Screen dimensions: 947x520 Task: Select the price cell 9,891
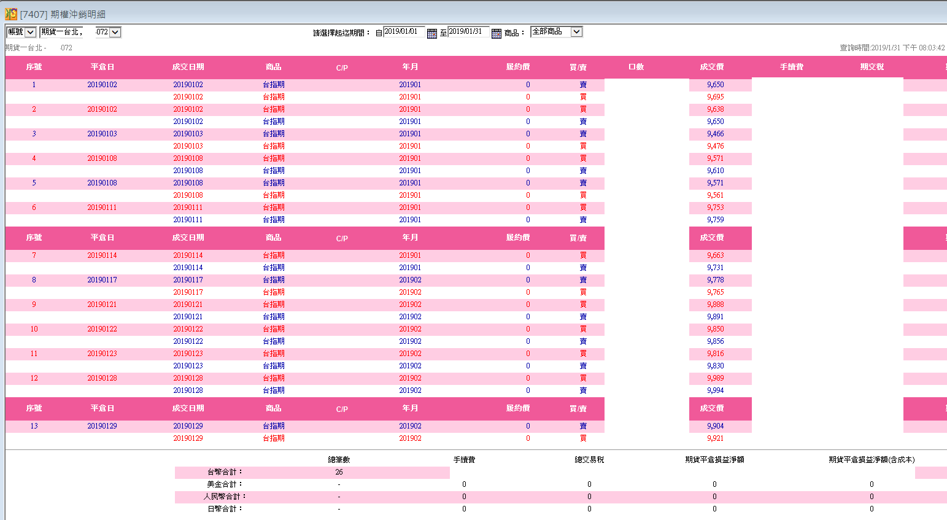715,317
